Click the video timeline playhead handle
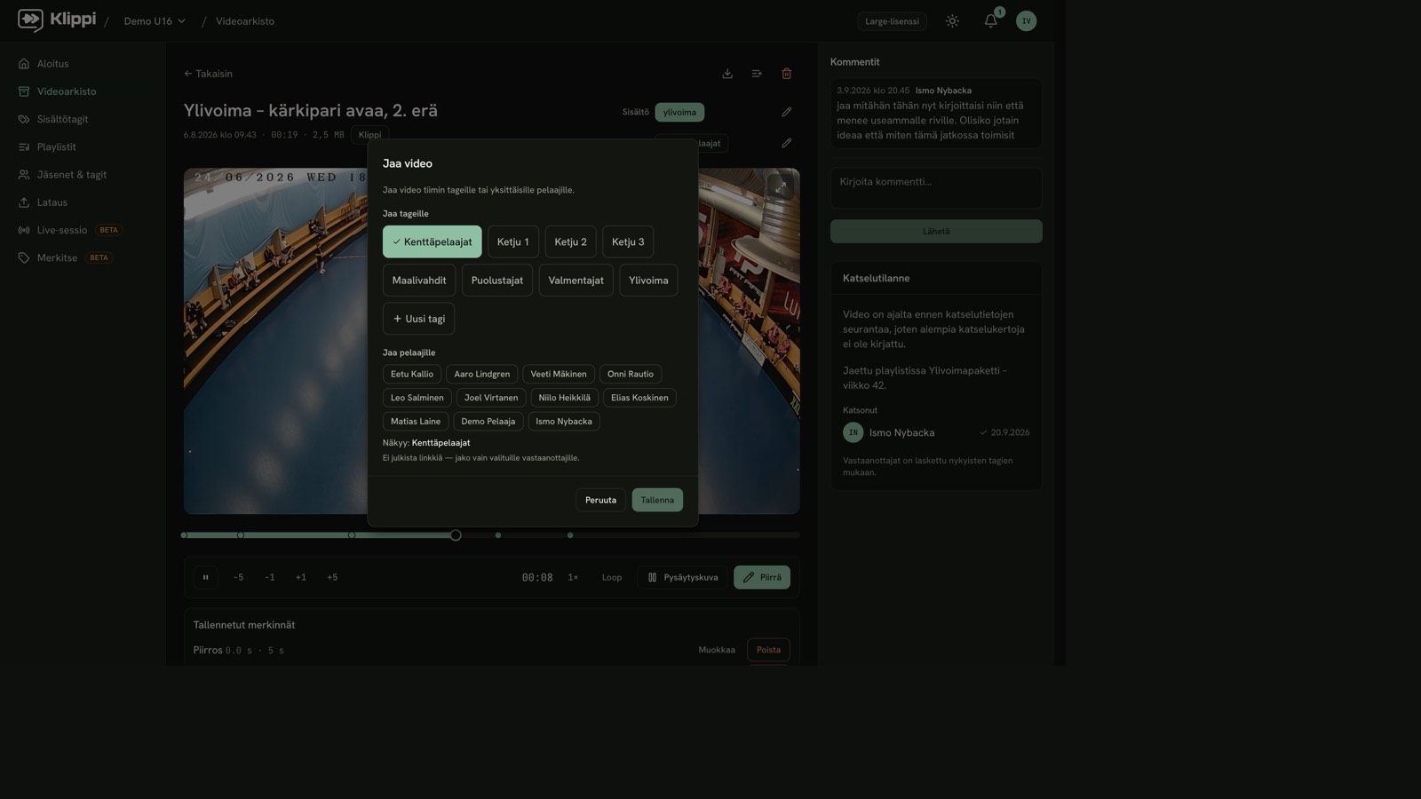The image size is (1421, 799). [x=456, y=535]
